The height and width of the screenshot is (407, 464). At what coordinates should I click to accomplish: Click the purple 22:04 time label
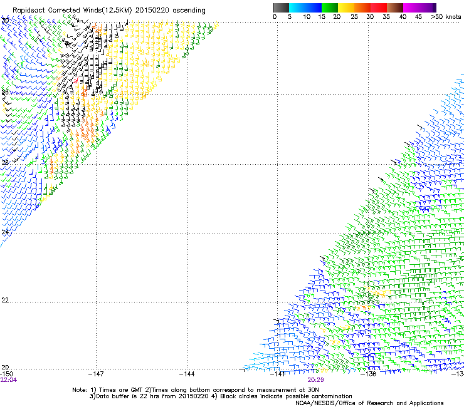click(x=9, y=380)
